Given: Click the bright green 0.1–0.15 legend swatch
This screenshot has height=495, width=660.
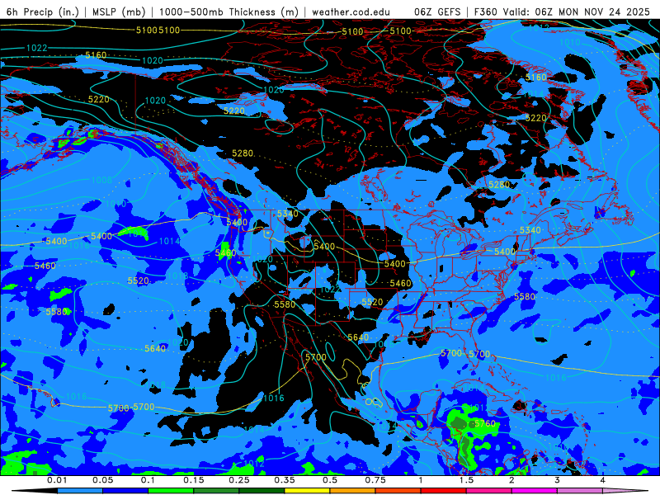Looking at the screenshot, I should tap(171, 491).
